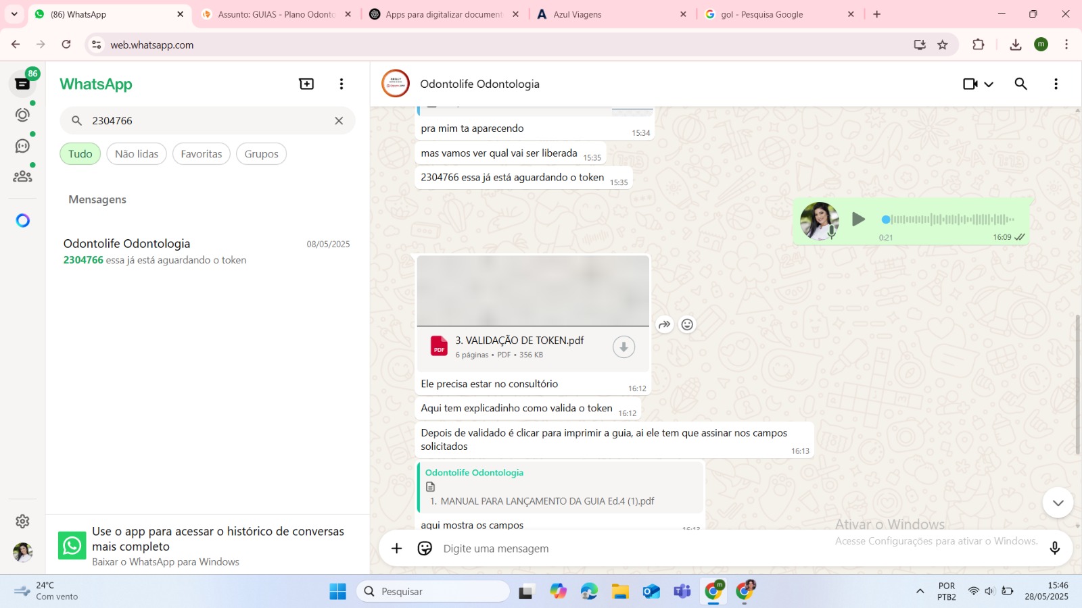Open the Chrome menu three dots
Viewport: 1082px width, 608px height.
tap(1066, 45)
